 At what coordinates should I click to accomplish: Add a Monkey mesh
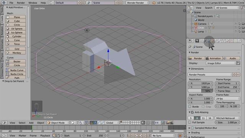(x=15, y=53)
